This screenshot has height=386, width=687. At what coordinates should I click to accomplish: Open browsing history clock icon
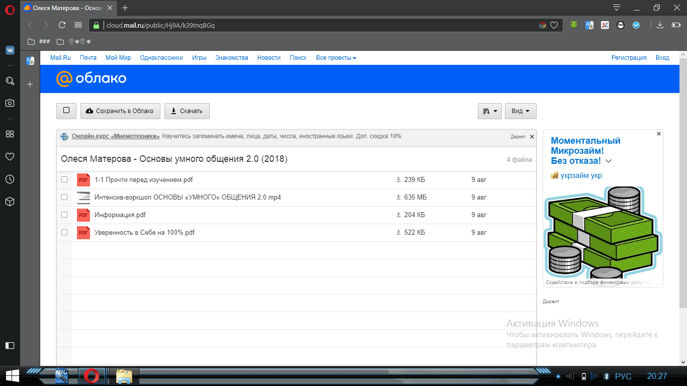click(10, 179)
